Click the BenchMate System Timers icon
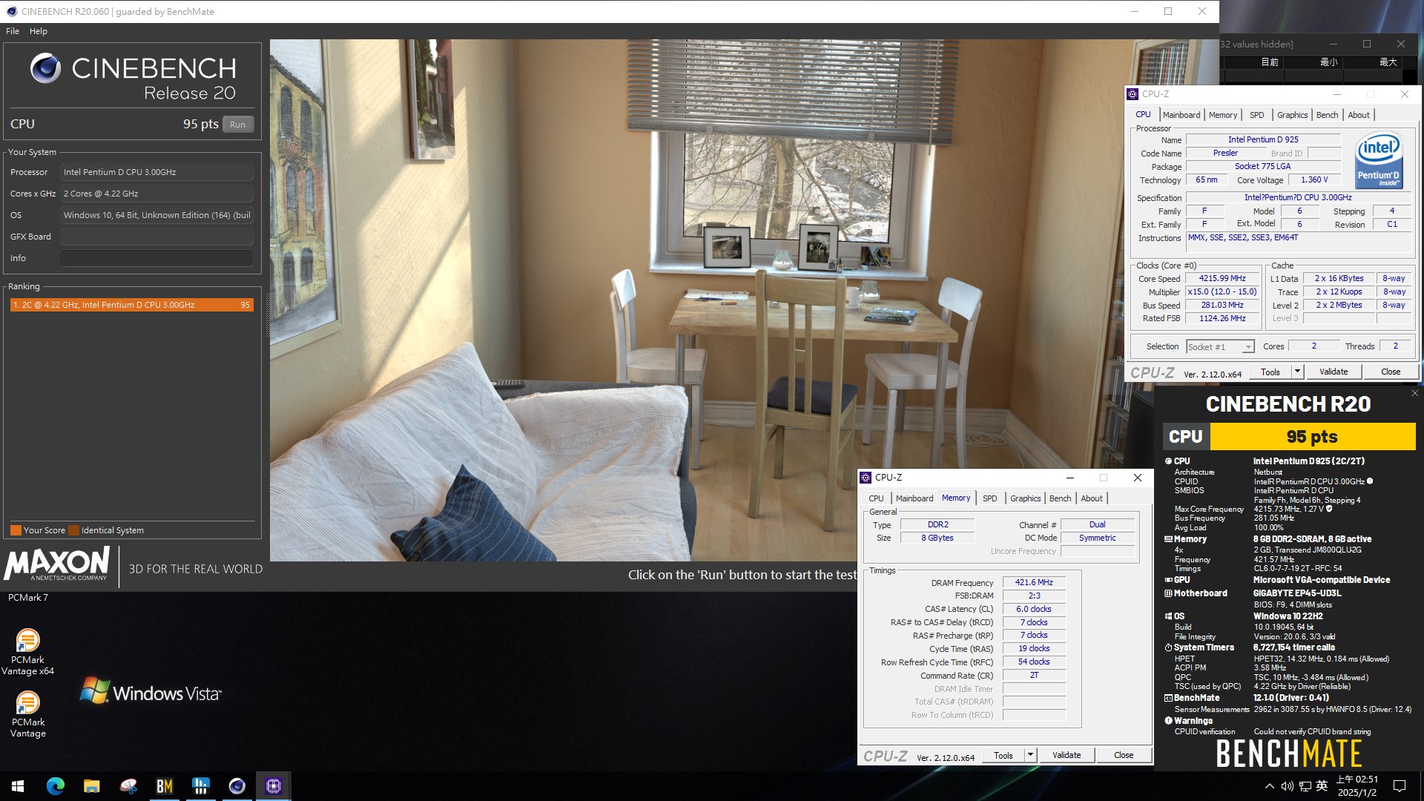Image resolution: width=1424 pixels, height=801 pixels. click(1168, 647)
